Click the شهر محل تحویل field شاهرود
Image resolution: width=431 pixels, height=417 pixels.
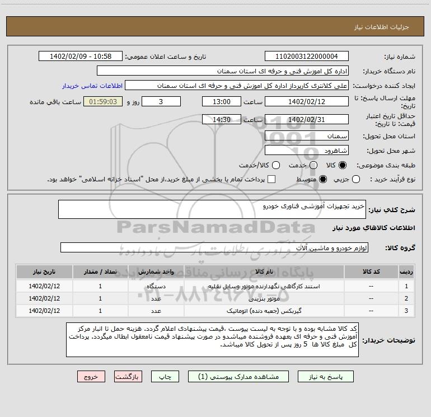(x=307, y=151)
